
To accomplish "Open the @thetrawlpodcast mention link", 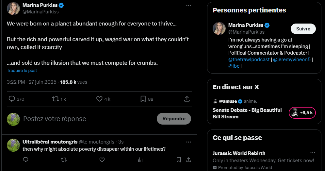I will coord(249,60).
